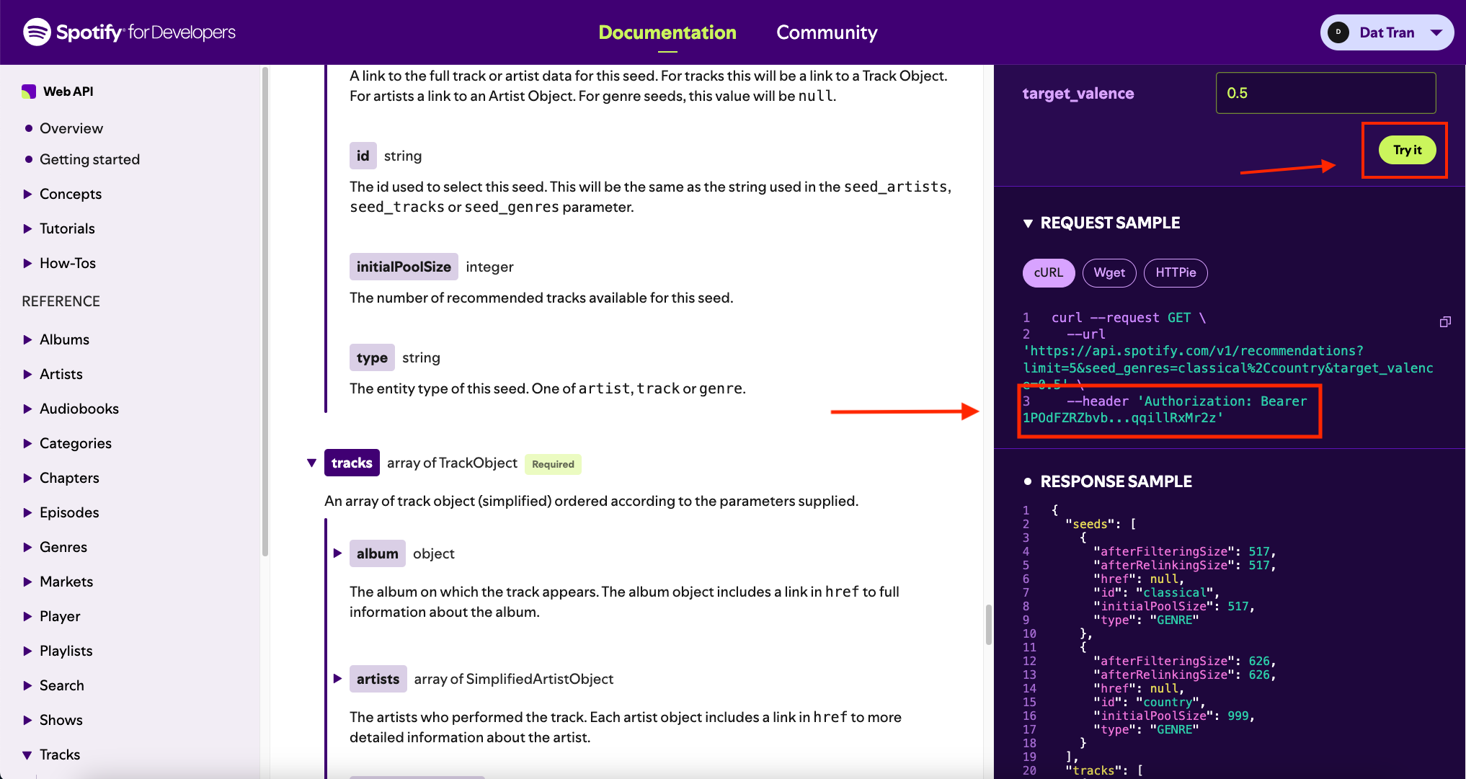The height and width of the screenshot is (779, 1466).
Task: Click the 'tracks' property label
Action: pos(352,463)
